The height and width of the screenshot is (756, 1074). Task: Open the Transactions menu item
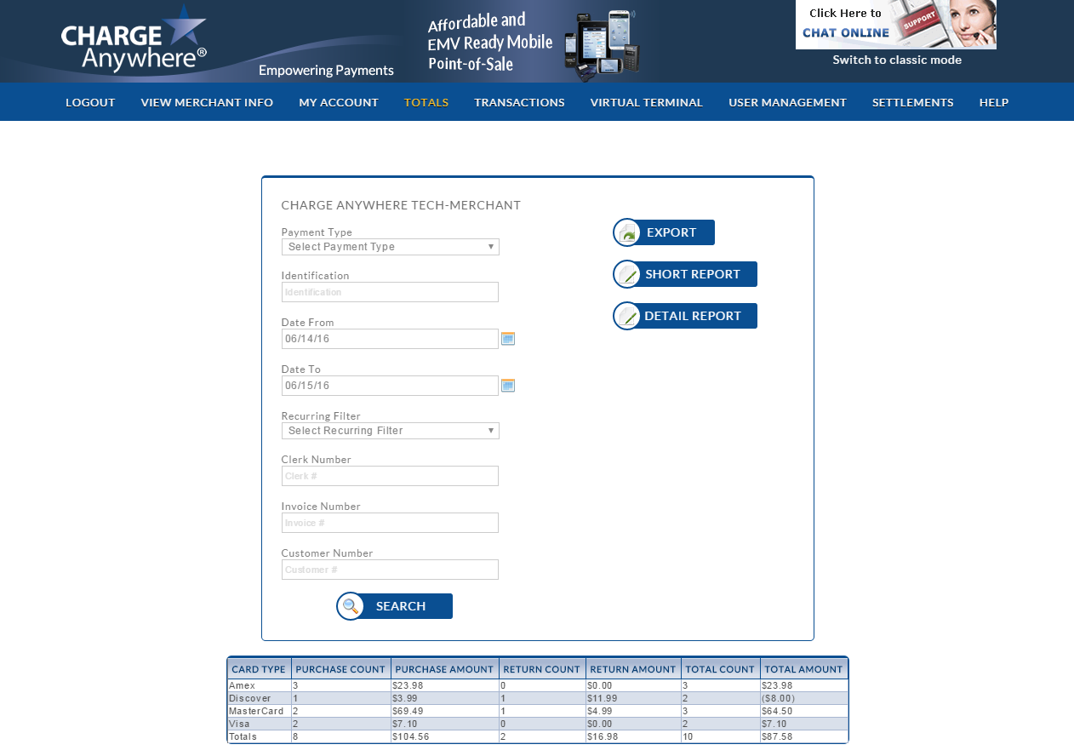tap(519, 102)
